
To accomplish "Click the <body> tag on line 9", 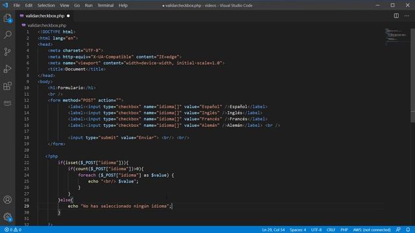I will (45, 82).
